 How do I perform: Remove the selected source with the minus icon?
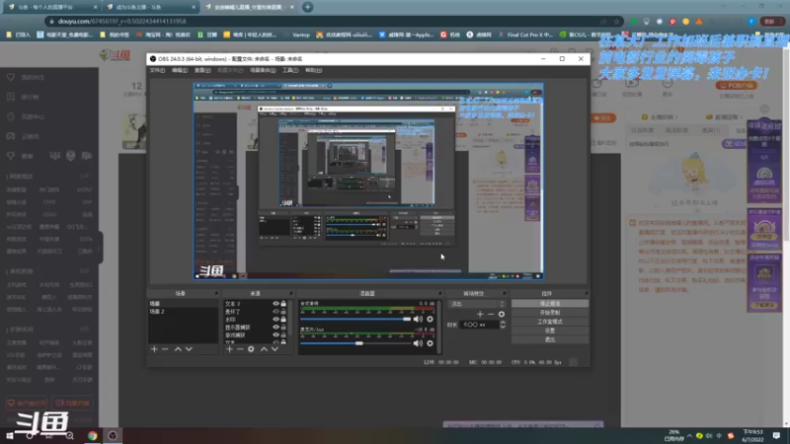point(240,349)
